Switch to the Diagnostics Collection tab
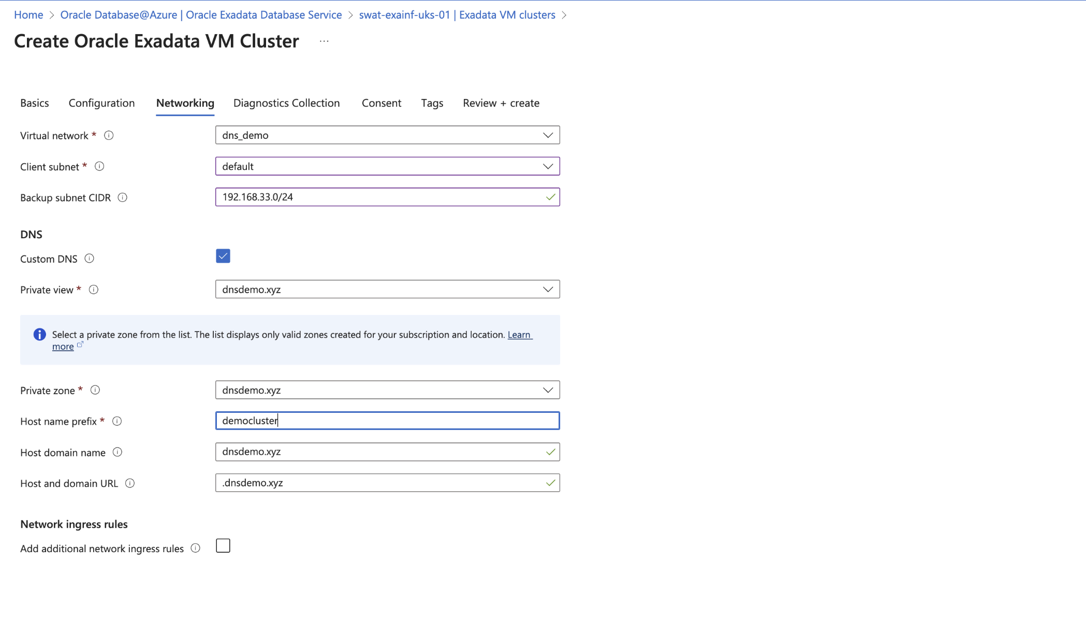 tap(286, 103)
